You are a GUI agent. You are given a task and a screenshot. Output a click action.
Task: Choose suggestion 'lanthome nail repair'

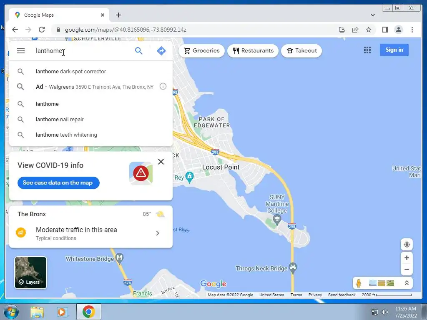90,119
